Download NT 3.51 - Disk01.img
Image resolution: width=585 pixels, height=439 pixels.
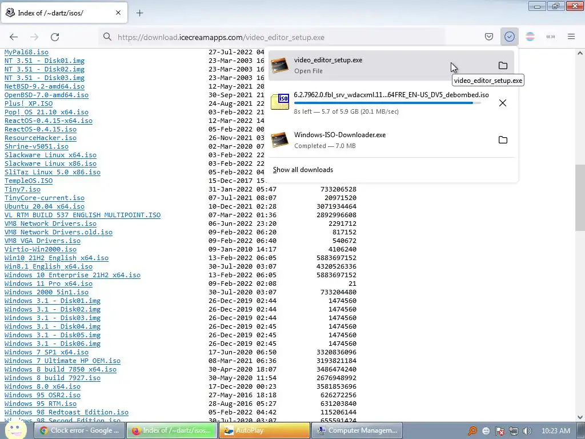[x=45, y=61]
